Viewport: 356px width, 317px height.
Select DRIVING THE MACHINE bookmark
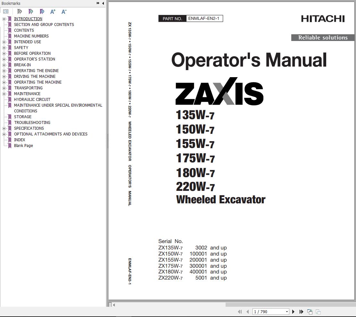click(35, 77)
